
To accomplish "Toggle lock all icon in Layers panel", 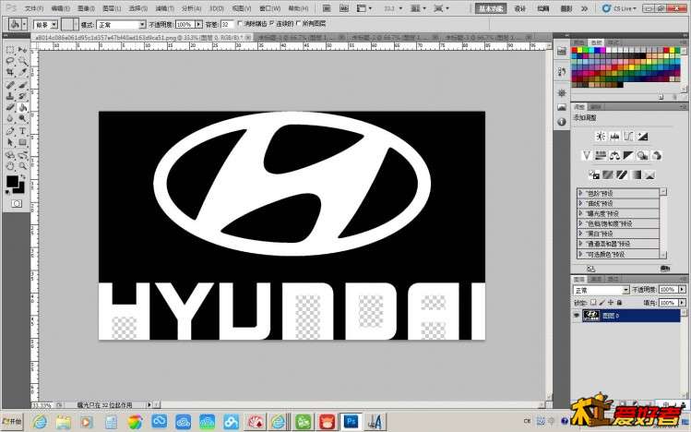I will click(619, 303).
